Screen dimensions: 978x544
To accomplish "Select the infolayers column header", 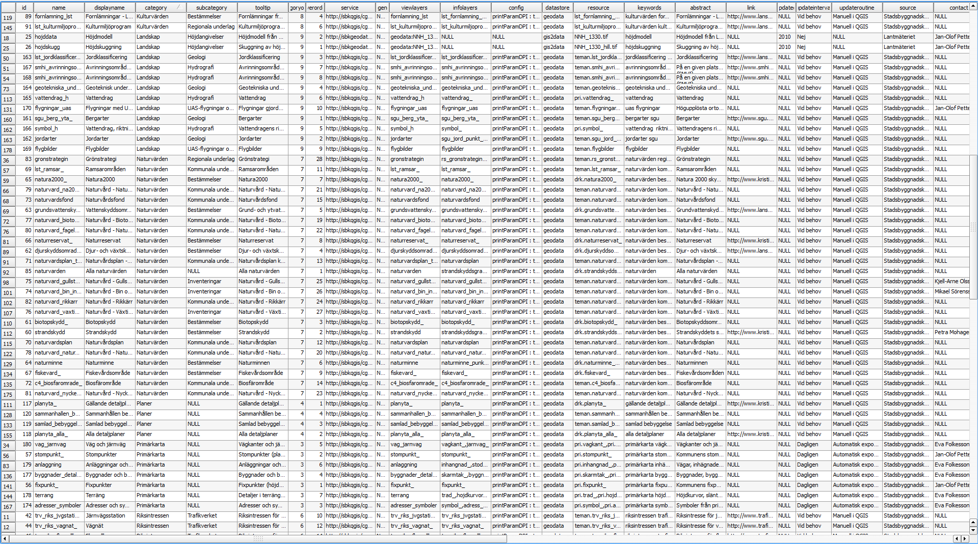I will click(x=465, y=8).
